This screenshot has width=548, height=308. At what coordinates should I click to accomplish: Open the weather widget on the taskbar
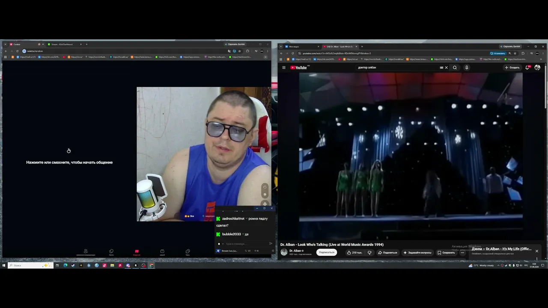coord(481,265)
